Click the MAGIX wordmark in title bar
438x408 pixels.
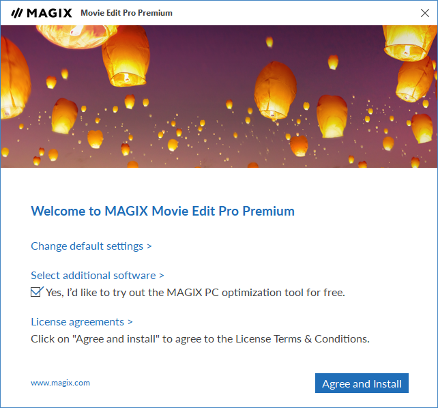tap(49, 13)
